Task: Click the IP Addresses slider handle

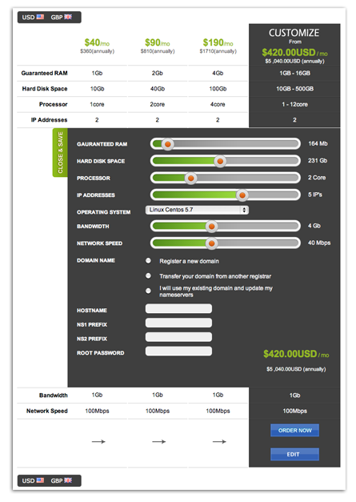Action: pos(242,195)
